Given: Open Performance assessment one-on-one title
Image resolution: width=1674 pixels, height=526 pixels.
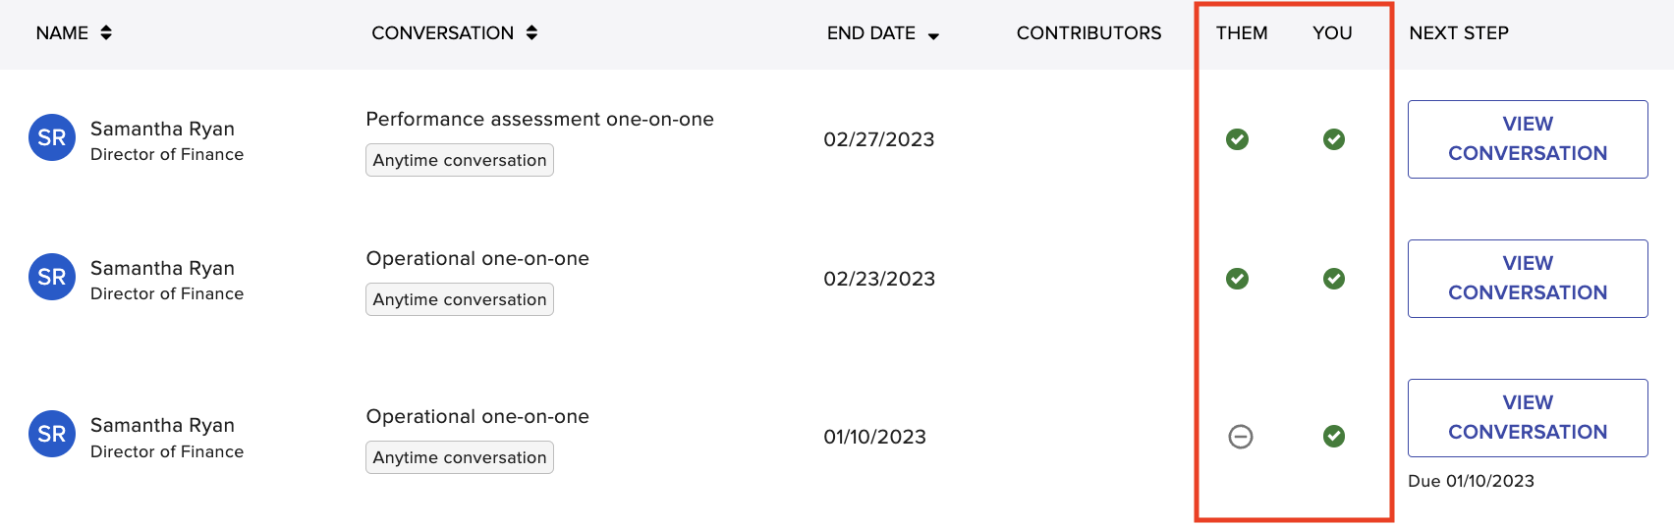Looking at the screenshot, I should tap(539, 119).
